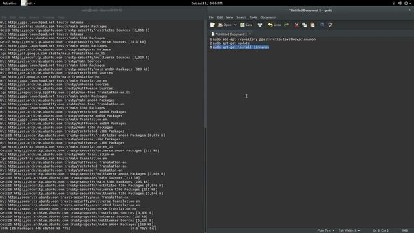414x233 pixels.
Task: Open gedit File menu
Action: coord(212,17)
